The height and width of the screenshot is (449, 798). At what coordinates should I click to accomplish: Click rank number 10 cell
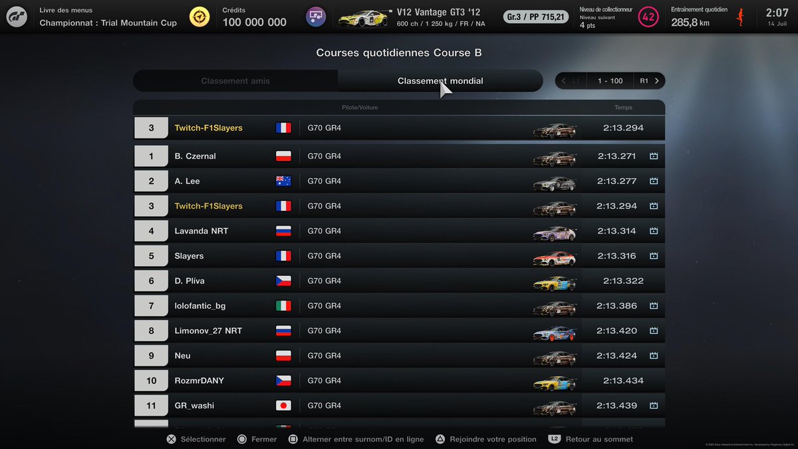[x=151, y=380]
